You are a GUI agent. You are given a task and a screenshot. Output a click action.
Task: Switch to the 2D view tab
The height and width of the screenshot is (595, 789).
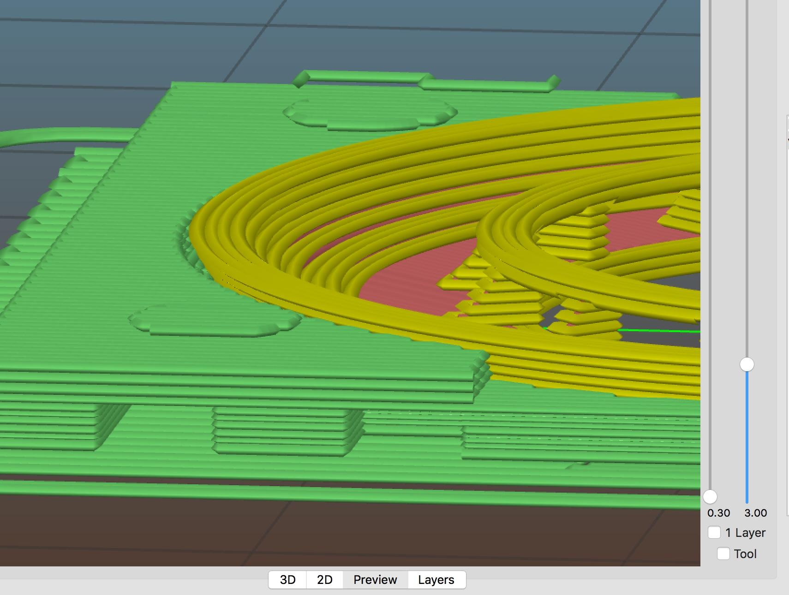(324, 580)
